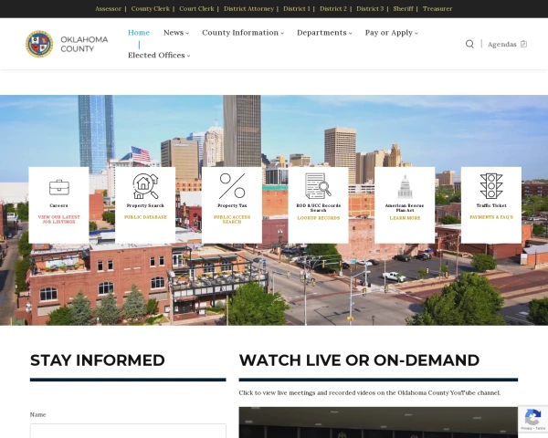
Task: Open the Treasurer top bar link
Action: 437,9
